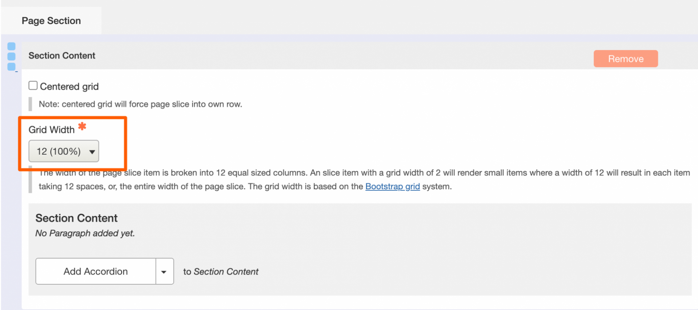Grab the top drag handle square

11,46
